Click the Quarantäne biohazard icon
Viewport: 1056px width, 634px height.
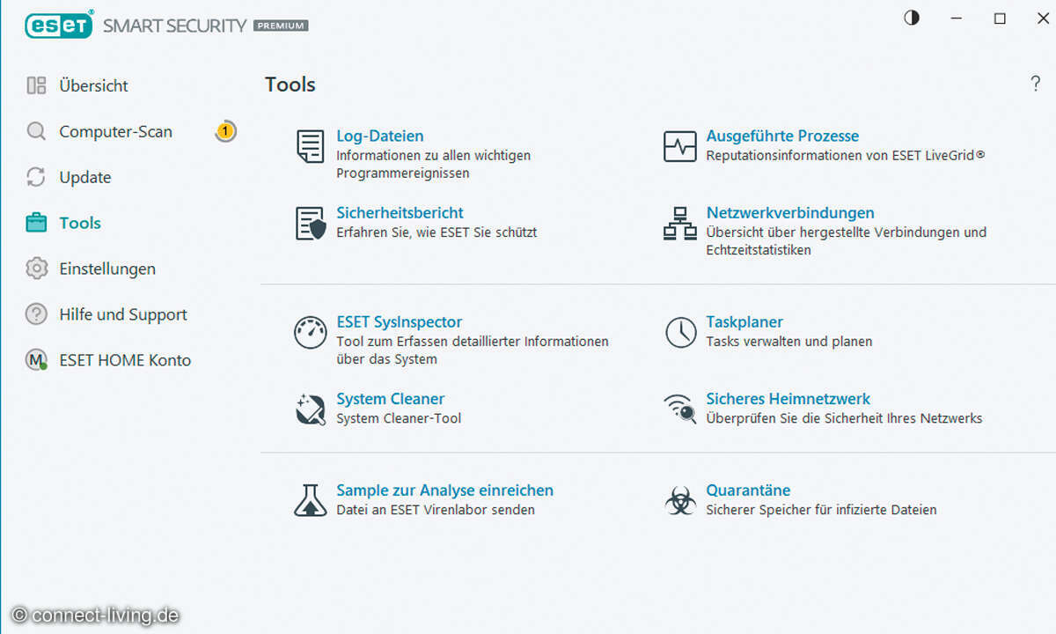(x=679, y=500)
